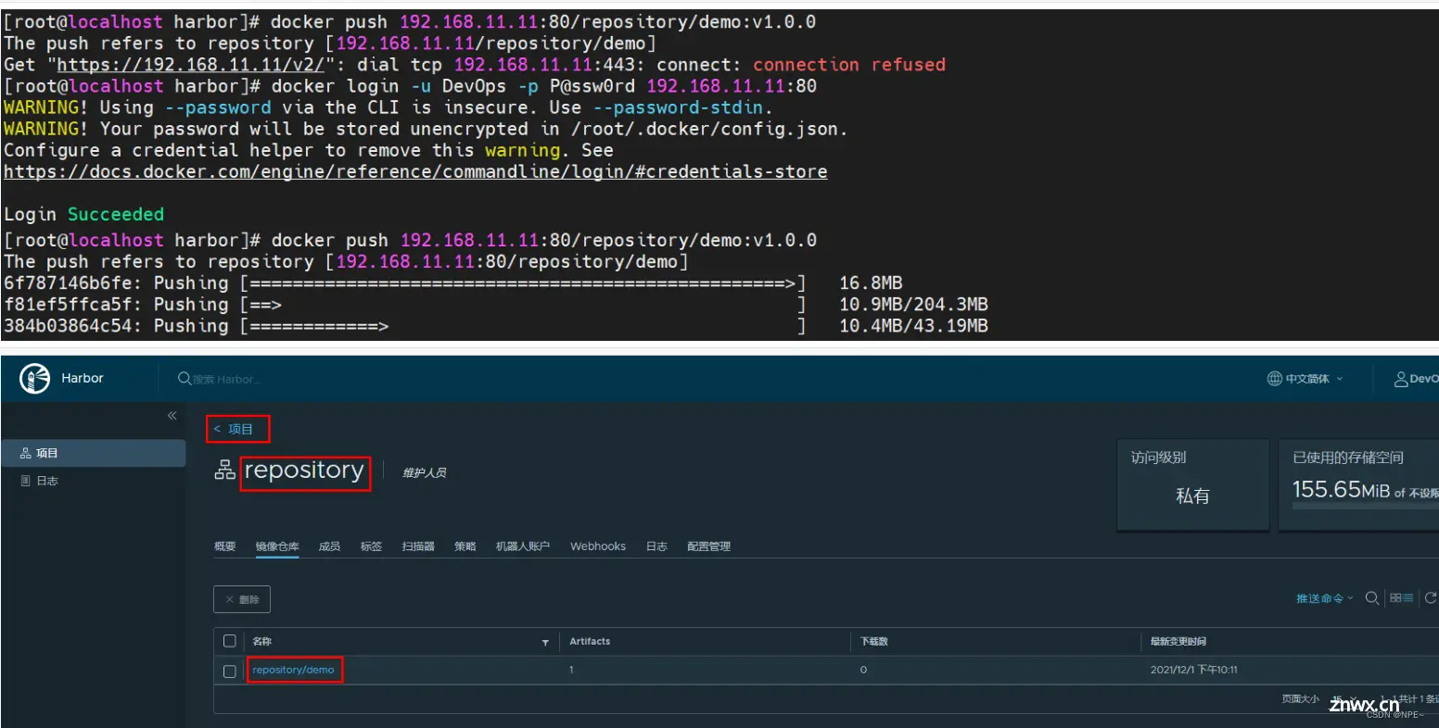
Task: Click the 名称 column header
Action: pyautogui.click(x=262, y=641)
